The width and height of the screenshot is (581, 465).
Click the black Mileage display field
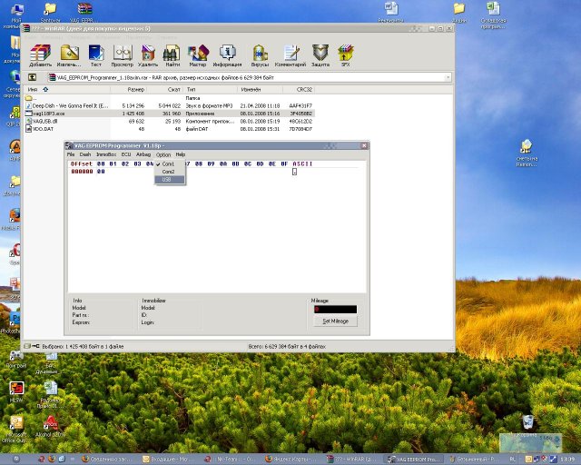coord(335,310)
